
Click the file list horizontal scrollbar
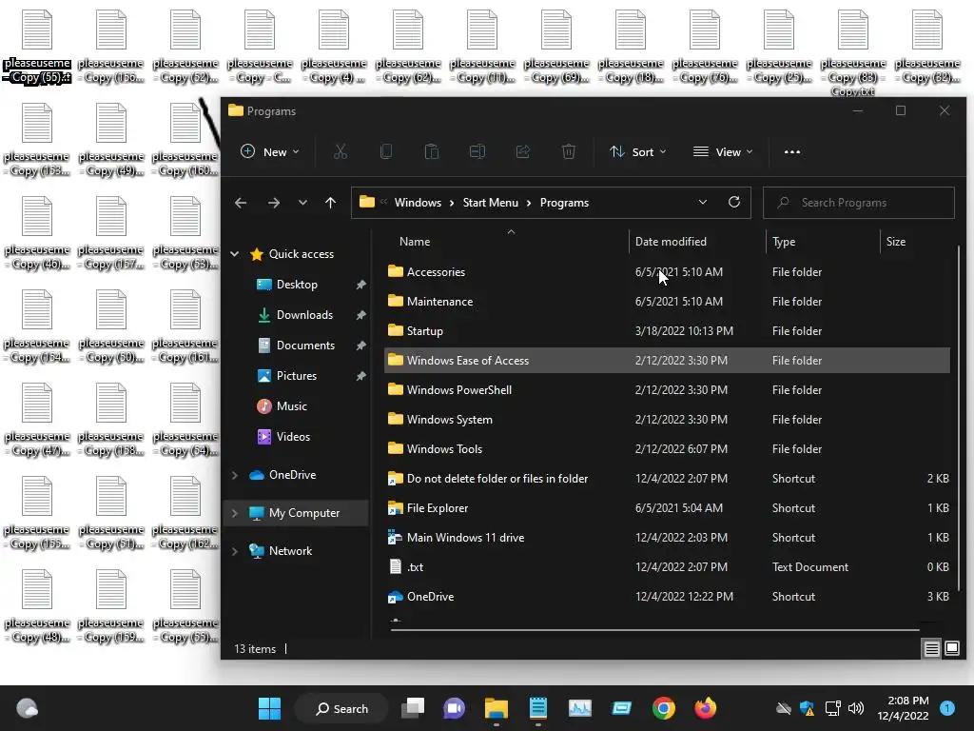click(654, 630)
